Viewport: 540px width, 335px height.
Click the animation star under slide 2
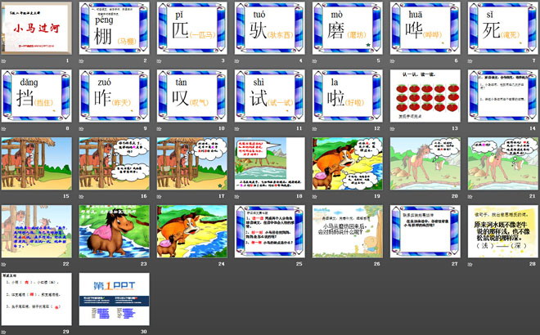81,61
